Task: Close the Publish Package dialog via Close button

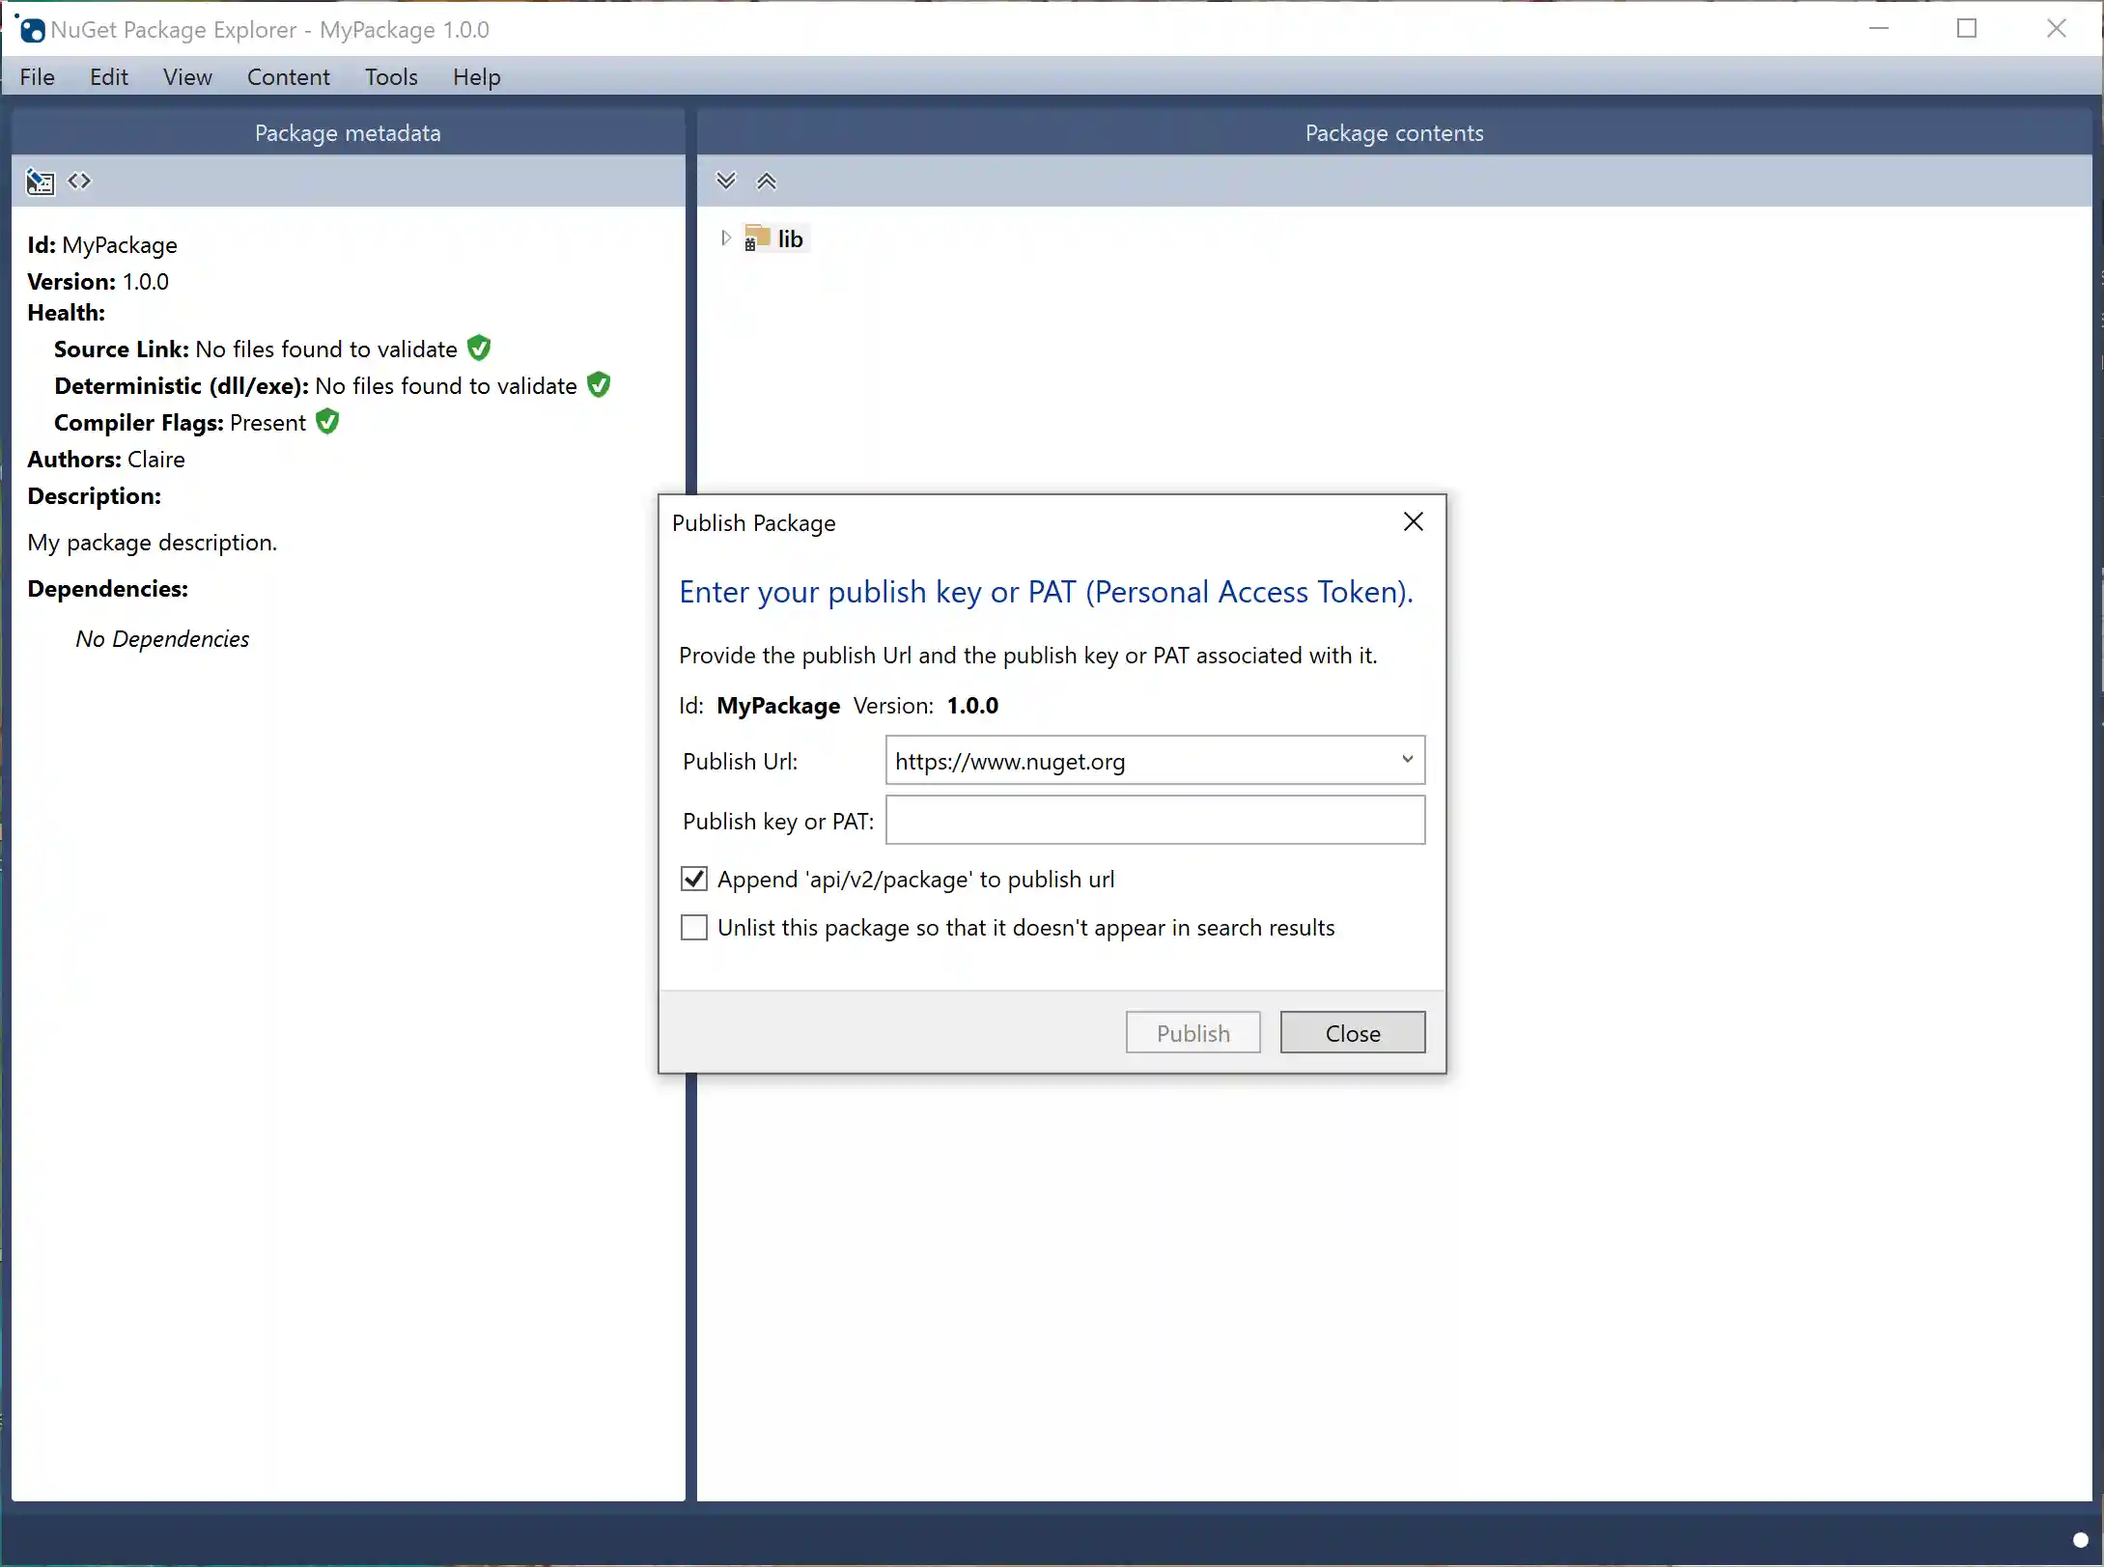Action: pos(1352,1031)
